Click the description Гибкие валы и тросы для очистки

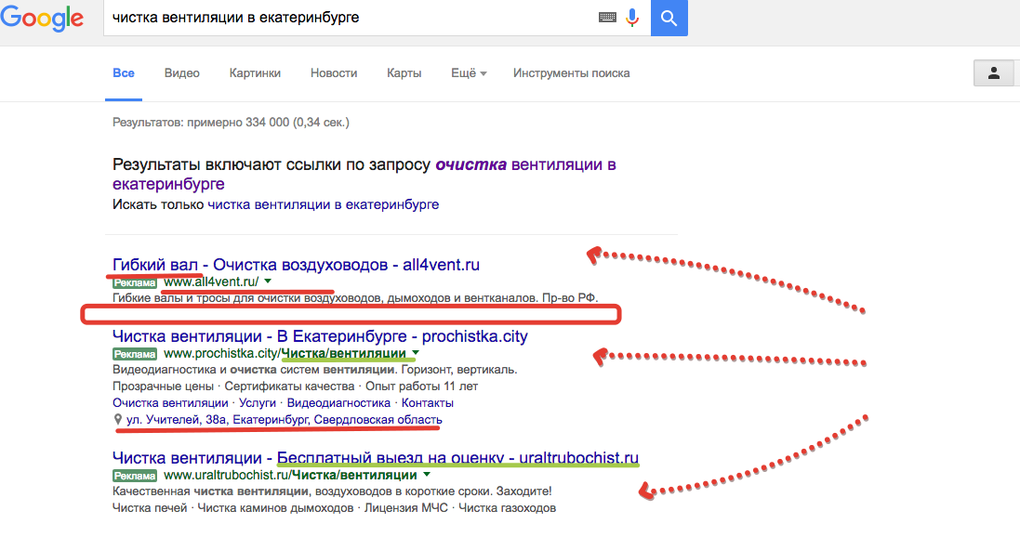coord(355,297)
